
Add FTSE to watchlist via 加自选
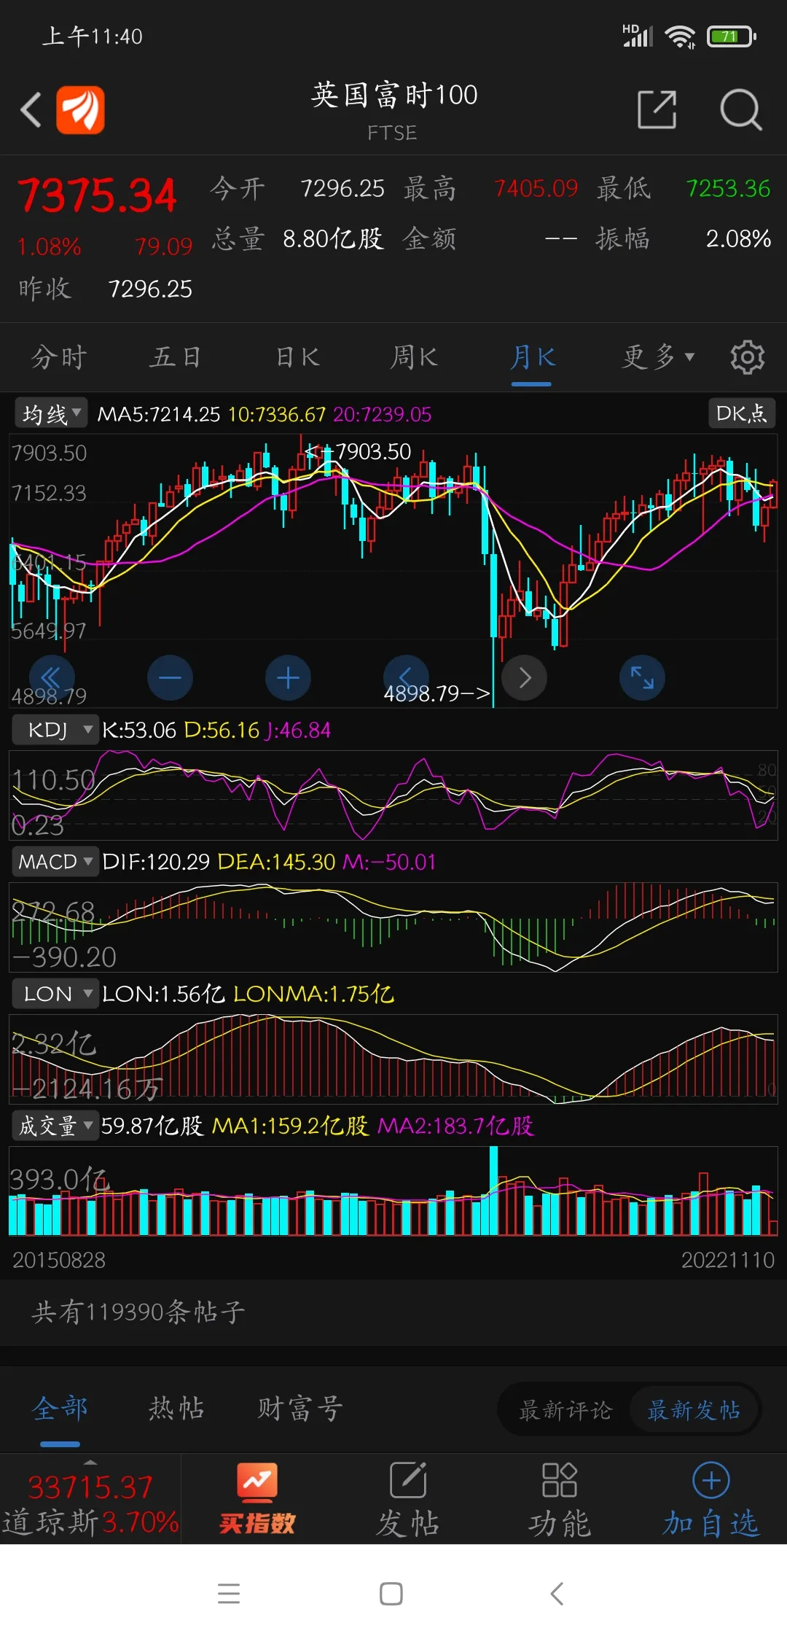coord(711,1499)
